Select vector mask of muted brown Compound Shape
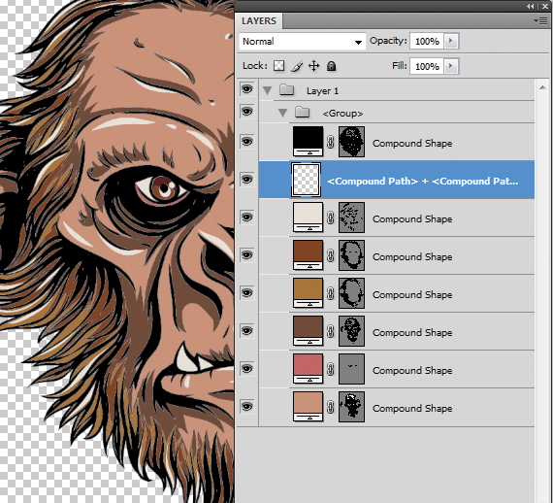The width and height of the screenshot is (553, 503). pos(351,331)
